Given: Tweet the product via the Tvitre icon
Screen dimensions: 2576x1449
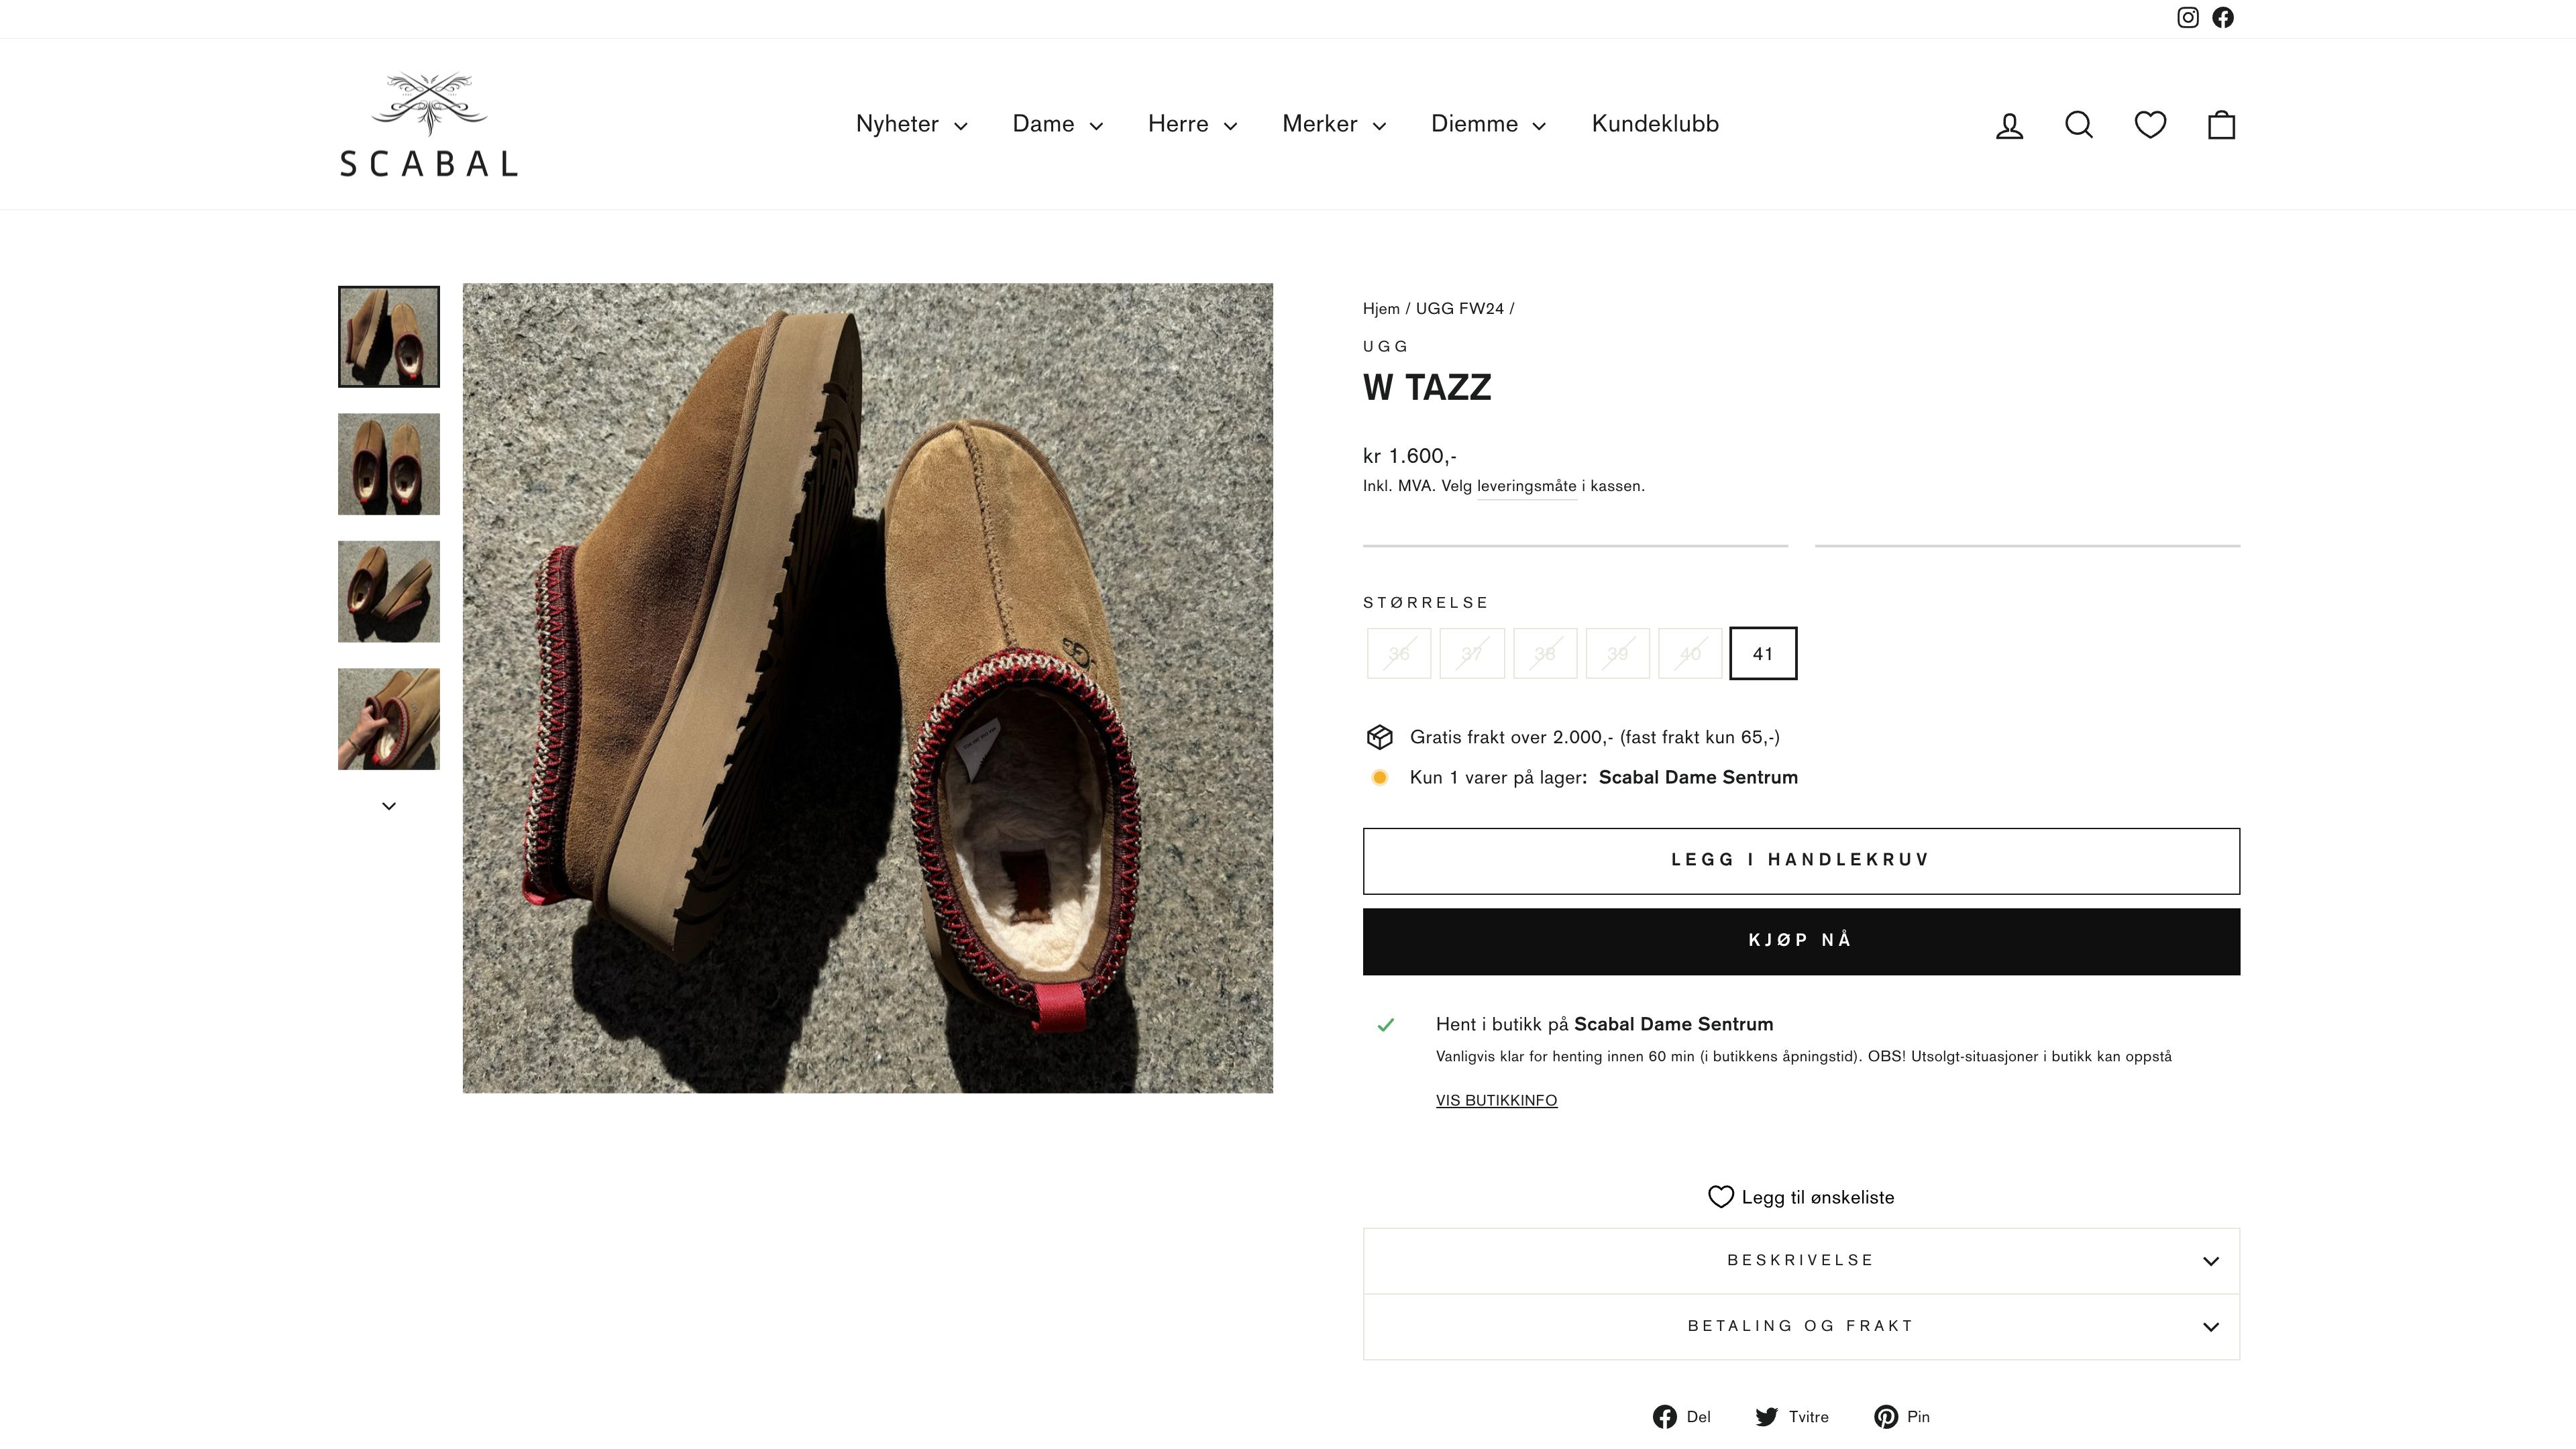Looking at the screenshot, I should [1790, 1417].
